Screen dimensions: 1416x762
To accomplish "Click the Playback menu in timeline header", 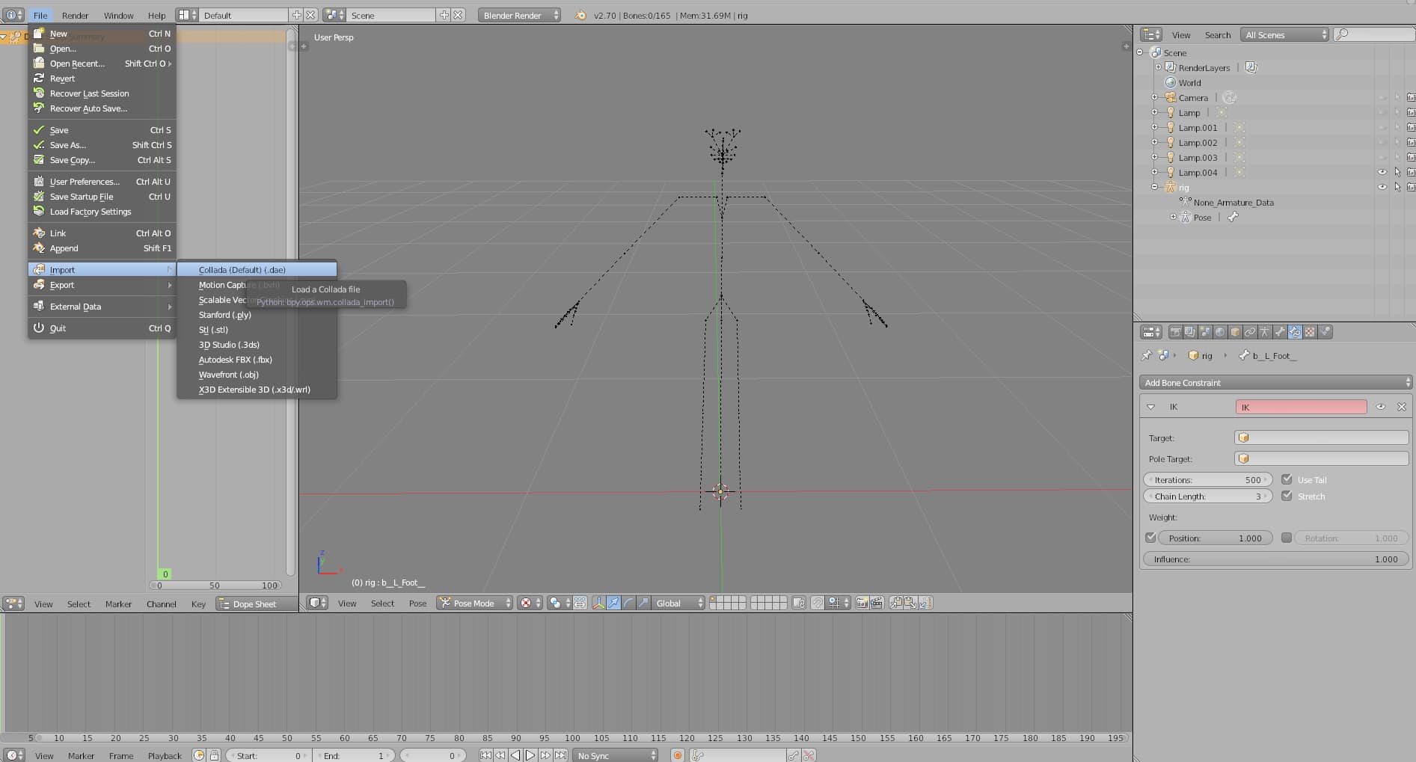I will pos(165,756).
